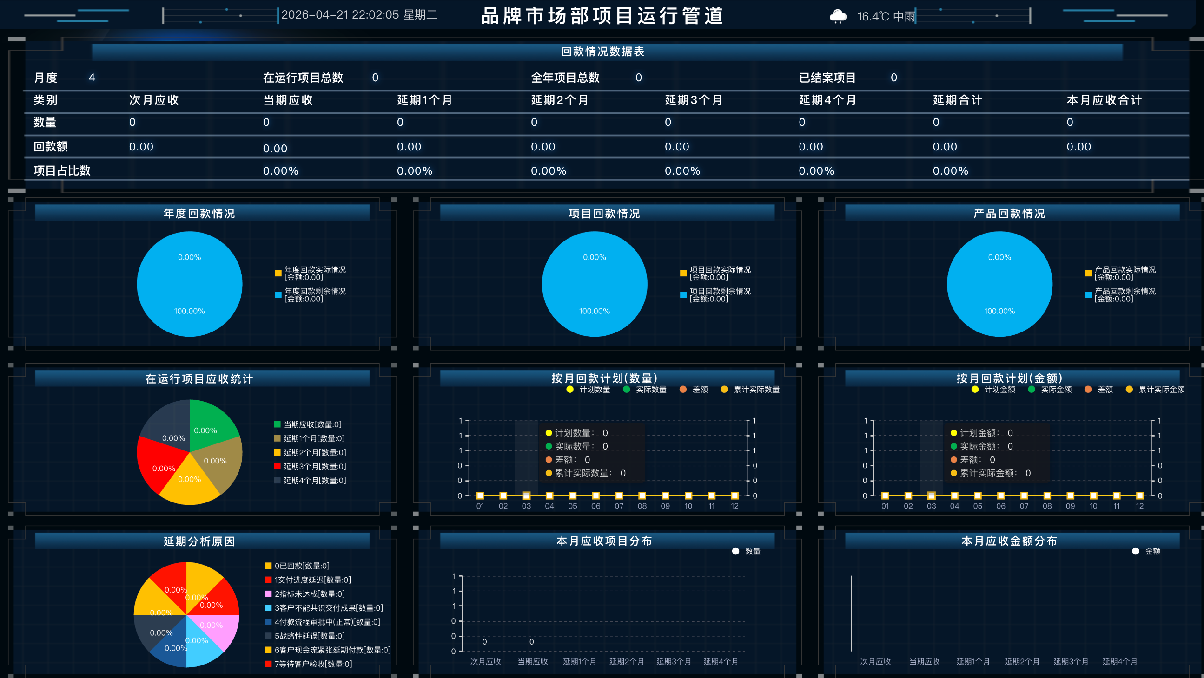The image size is (1204, 678).
Task: Click 项目回款剩余情况 blue legend marker
Action: click(x=683, y=294)
